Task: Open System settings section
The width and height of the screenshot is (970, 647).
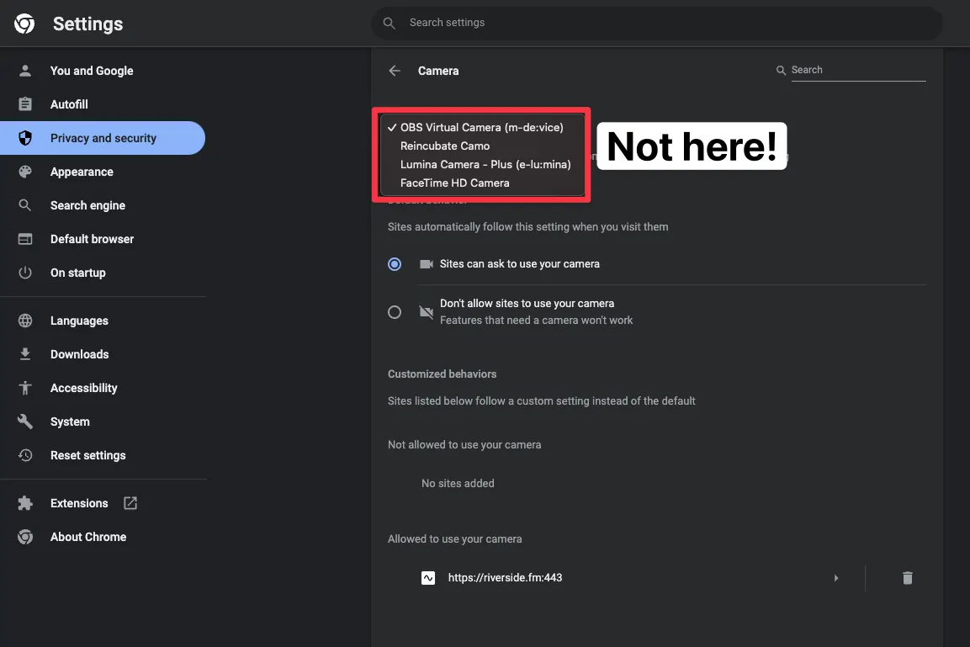Action: pos(103,422)
